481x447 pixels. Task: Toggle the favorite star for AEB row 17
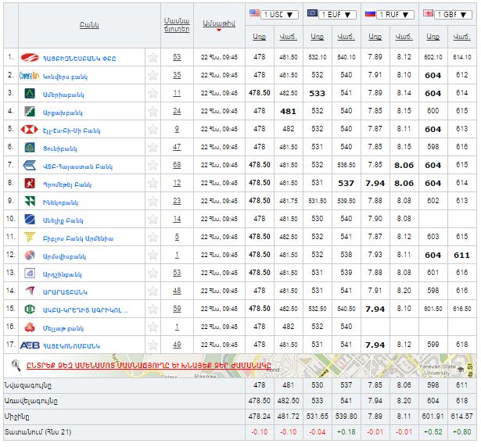pyautogui.click(x=153, y=345)
